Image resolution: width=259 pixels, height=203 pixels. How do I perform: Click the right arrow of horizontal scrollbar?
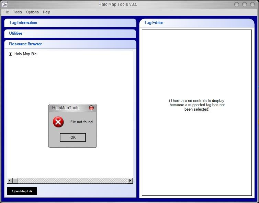point(130,181)
